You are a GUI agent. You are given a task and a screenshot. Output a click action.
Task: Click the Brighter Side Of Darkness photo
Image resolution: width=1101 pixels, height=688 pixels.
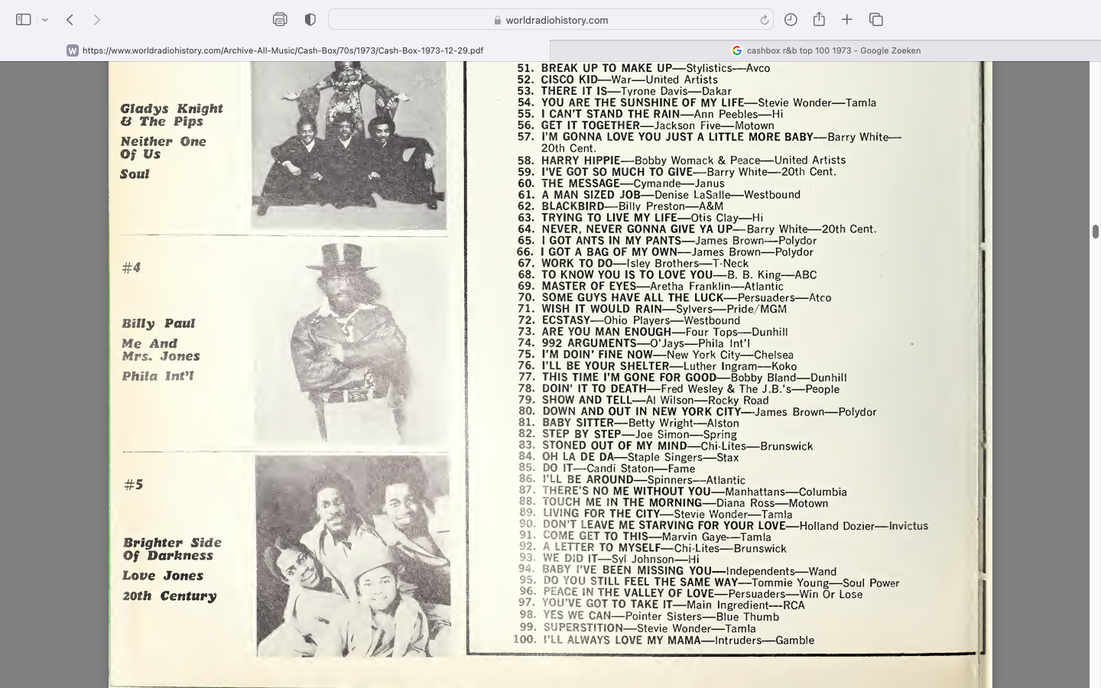[353, 556]
